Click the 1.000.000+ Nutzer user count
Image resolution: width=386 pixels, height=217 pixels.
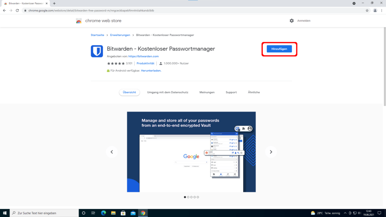coord(174,63)
